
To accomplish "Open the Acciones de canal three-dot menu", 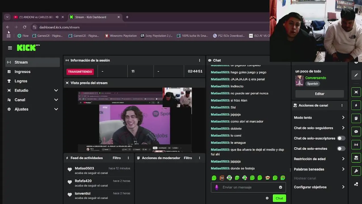I will (x=342, y=105).
